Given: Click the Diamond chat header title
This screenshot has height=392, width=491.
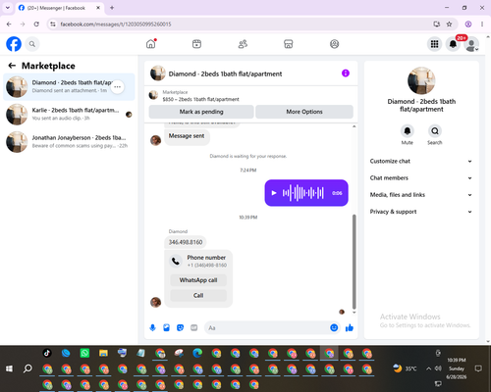Looking at the screenshot, I should 225,73.
